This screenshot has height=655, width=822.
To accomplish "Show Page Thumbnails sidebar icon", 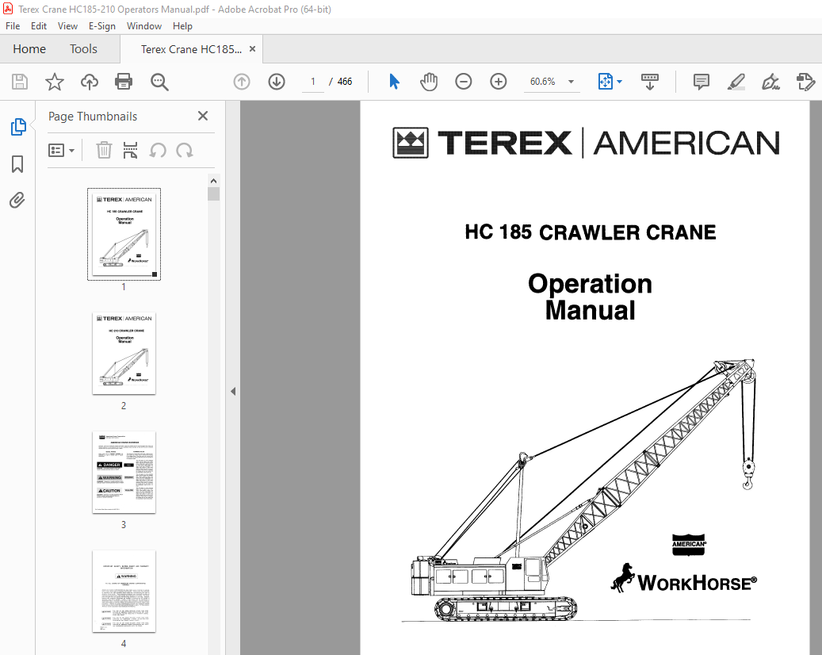I will click(17, 127).
